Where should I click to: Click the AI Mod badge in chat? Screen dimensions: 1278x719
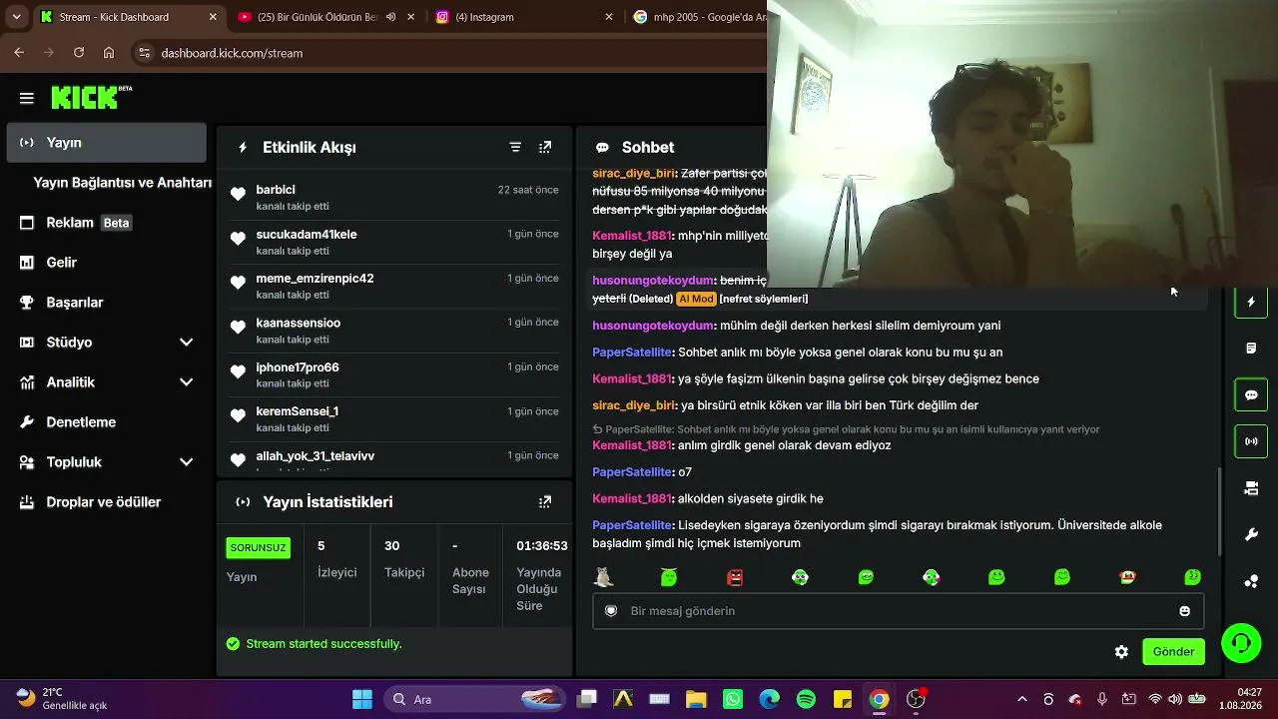click(696, 299)
